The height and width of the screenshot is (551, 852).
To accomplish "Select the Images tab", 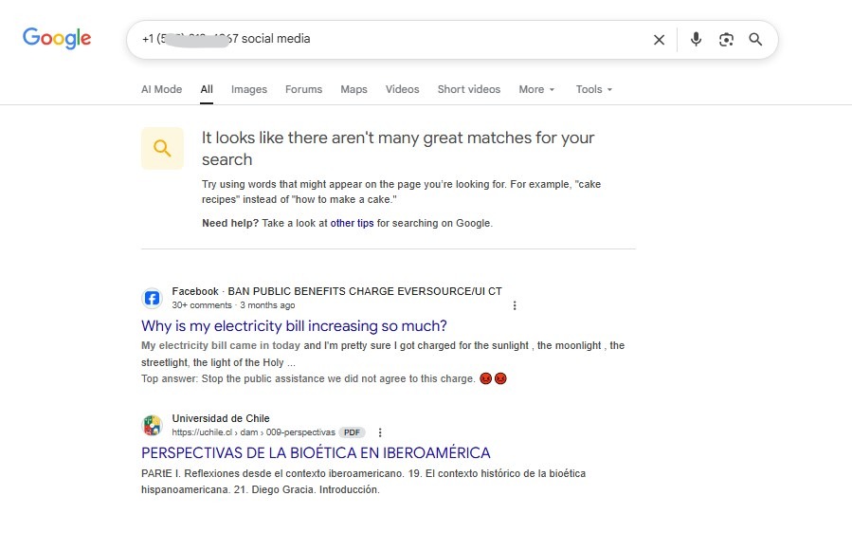I will (249, 89).
